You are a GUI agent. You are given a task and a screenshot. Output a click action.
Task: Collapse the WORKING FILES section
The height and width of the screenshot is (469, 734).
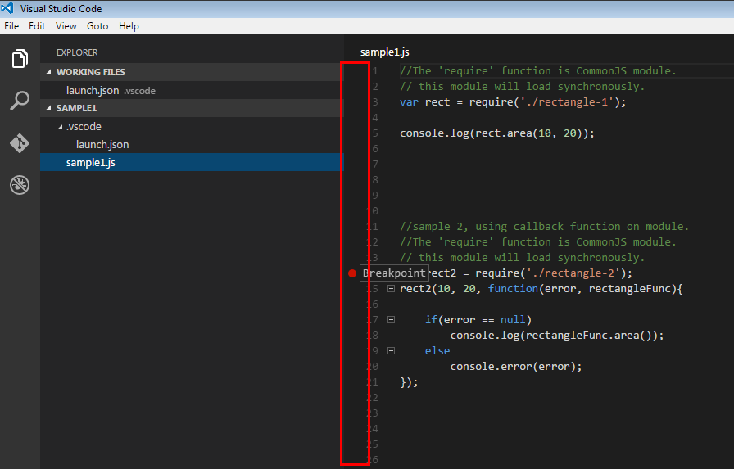48,72
